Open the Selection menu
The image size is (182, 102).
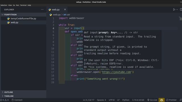[x=4, y=5]
